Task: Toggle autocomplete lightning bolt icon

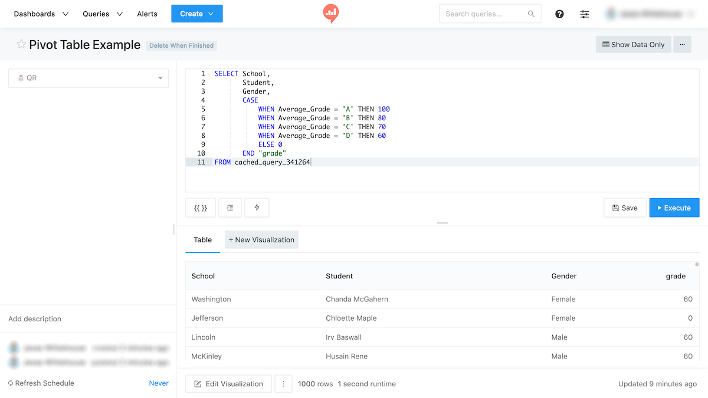Action: (x=257, y=208)
